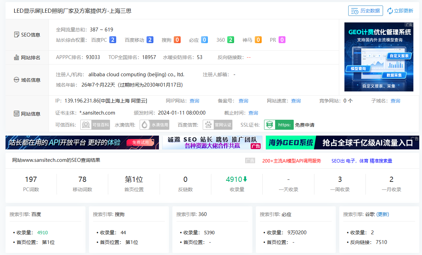Screen dimensions: 422x255
Task: Click 反链数 value 0
Action: pos(185,179)
